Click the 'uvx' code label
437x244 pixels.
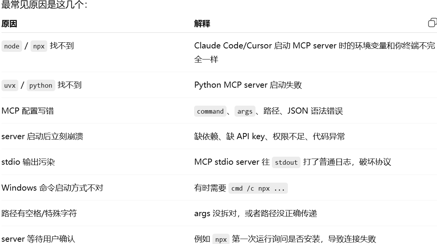pyautogui.click(x=10, y=85)
